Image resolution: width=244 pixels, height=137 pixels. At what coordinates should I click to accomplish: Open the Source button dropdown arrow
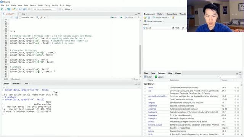(x=135, y=18)
